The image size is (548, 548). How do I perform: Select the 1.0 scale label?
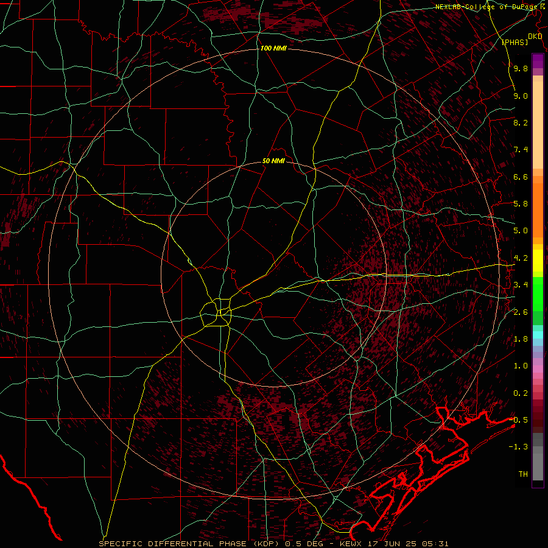(521, 365)
